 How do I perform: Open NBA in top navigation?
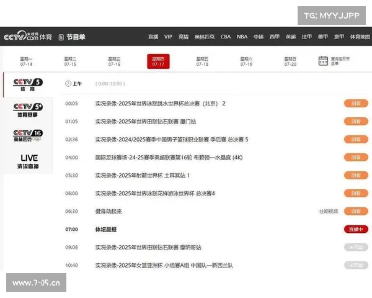tap(242, 37)
